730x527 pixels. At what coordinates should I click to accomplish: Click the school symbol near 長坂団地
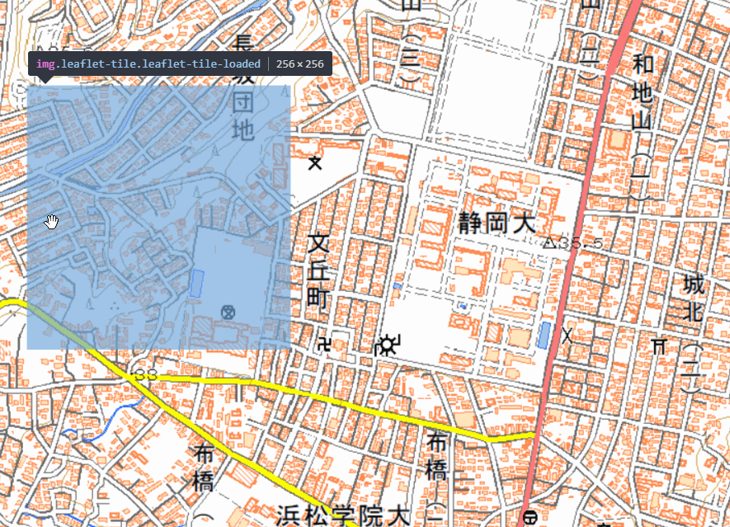[314, 162]
